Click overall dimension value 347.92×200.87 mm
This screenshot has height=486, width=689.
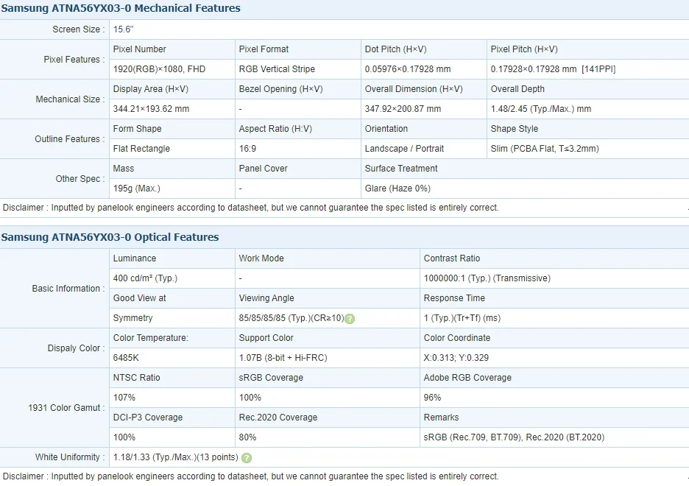403,109
